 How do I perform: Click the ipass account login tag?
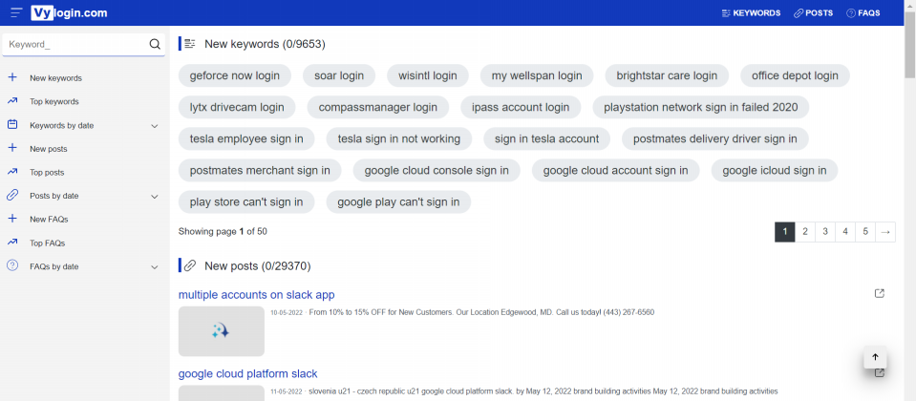pyautogui.click(x=521, y=107)
